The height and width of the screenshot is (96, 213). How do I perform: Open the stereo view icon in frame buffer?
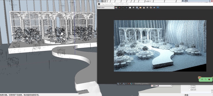coord(158,8)
